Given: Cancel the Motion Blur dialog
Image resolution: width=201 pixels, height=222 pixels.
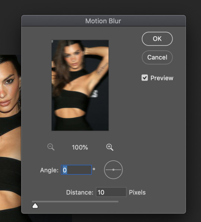Looking at the screenshot, I should tap(157, 57).
